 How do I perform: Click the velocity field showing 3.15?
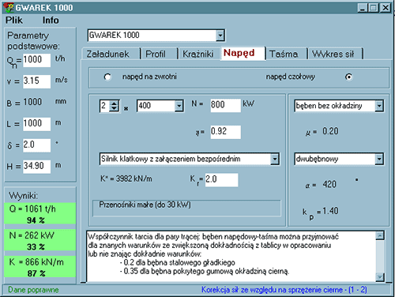pos(36,81)
